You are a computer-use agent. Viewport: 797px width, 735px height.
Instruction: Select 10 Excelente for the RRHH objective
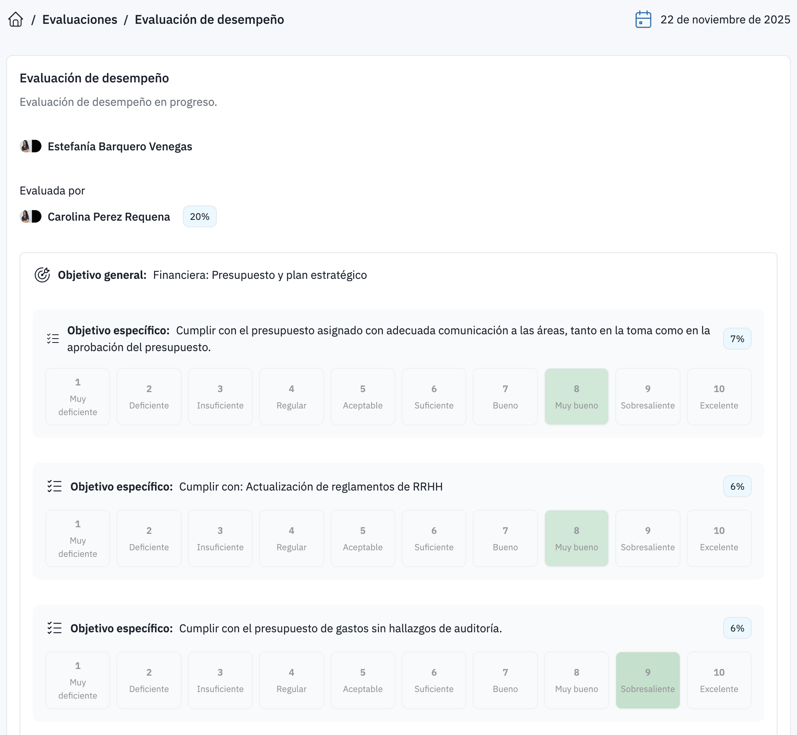coord(718,538)
